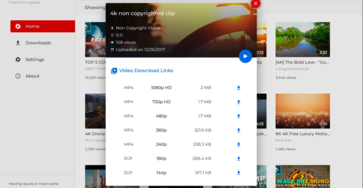363x188 pixels.
Task: Click the 107.1 KB size value
Action: tap(203, 173)
